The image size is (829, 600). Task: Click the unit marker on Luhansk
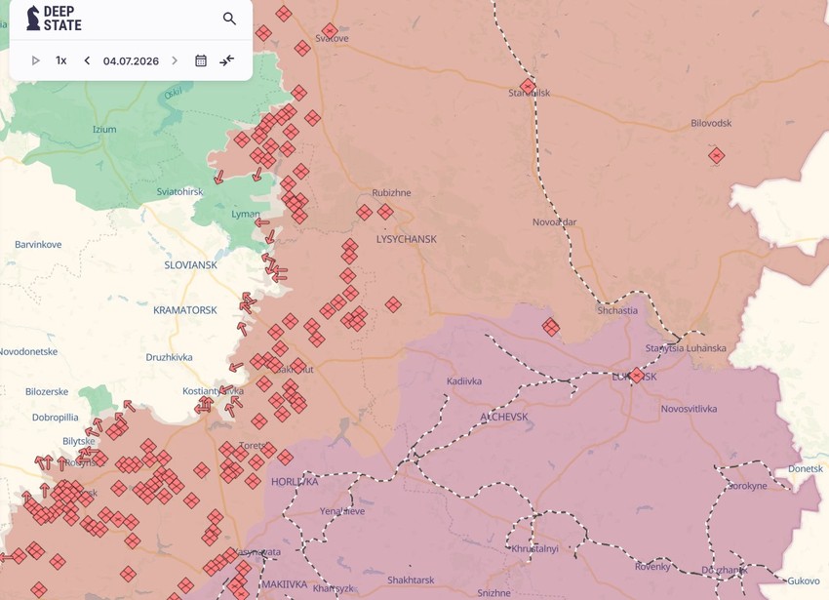click(637, 376)
